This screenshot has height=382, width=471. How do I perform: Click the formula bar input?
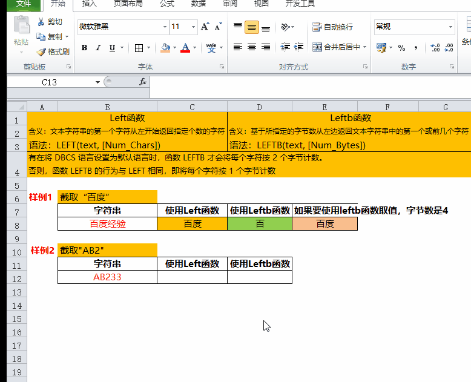click(311, 87)
